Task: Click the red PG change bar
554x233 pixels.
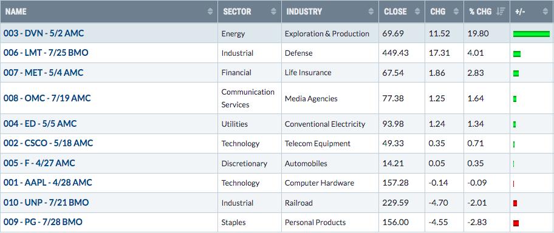Action: 516,223
